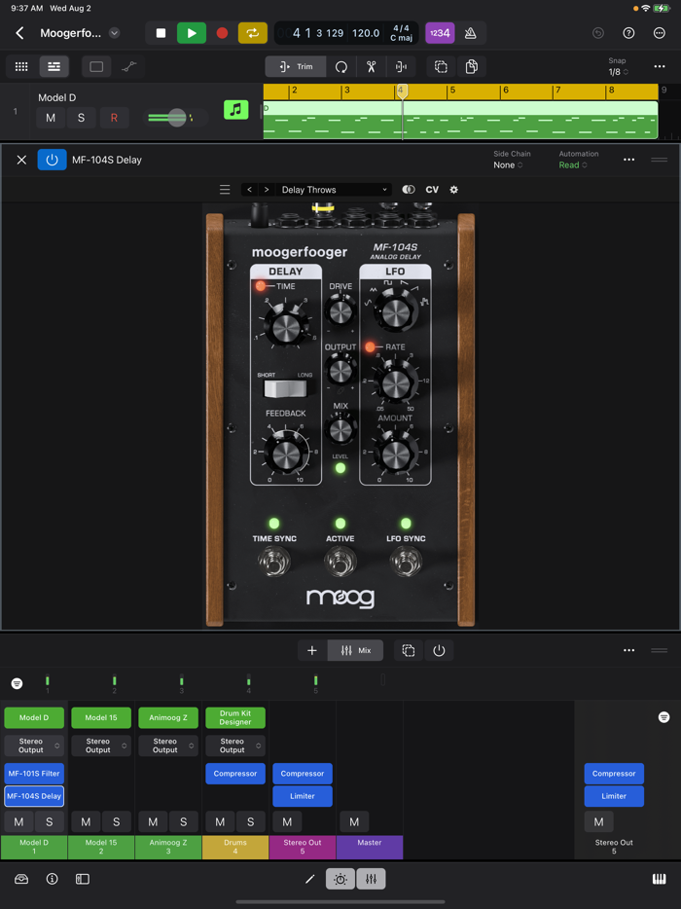
Task: Toggle the A/B compare circles icon
Action: point(409,190)
